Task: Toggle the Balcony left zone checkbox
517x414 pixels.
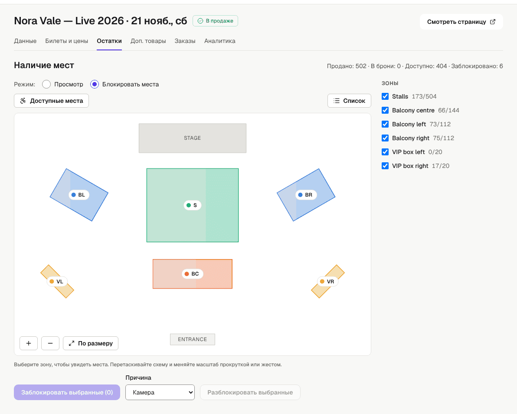Action: [385, 124]
